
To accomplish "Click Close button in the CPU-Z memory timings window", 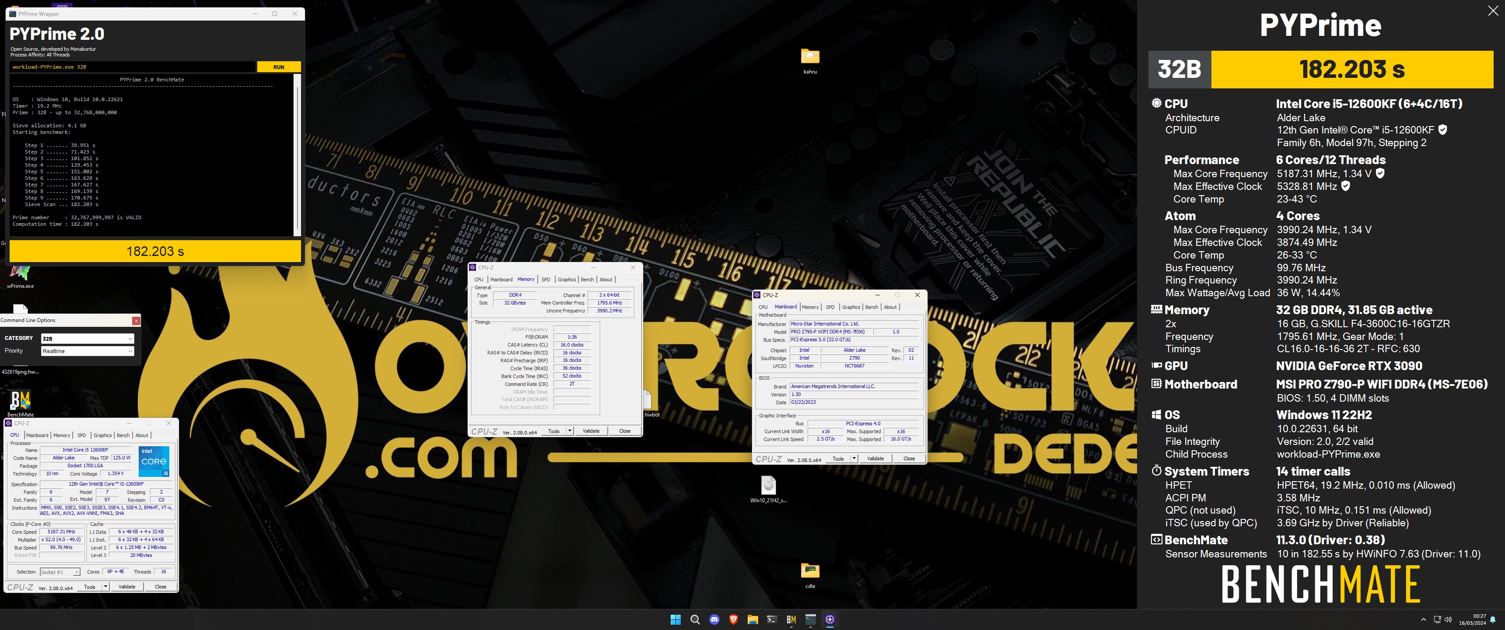I will pyautogui.click(x=625, y=430).
